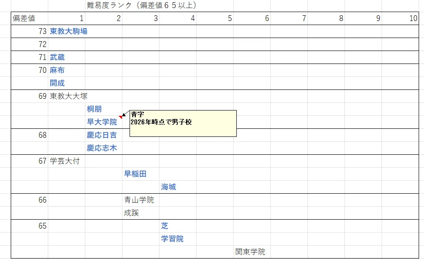
Task: Click rank header cell 6
Action: pyautogui.click(x=252, y=18)
